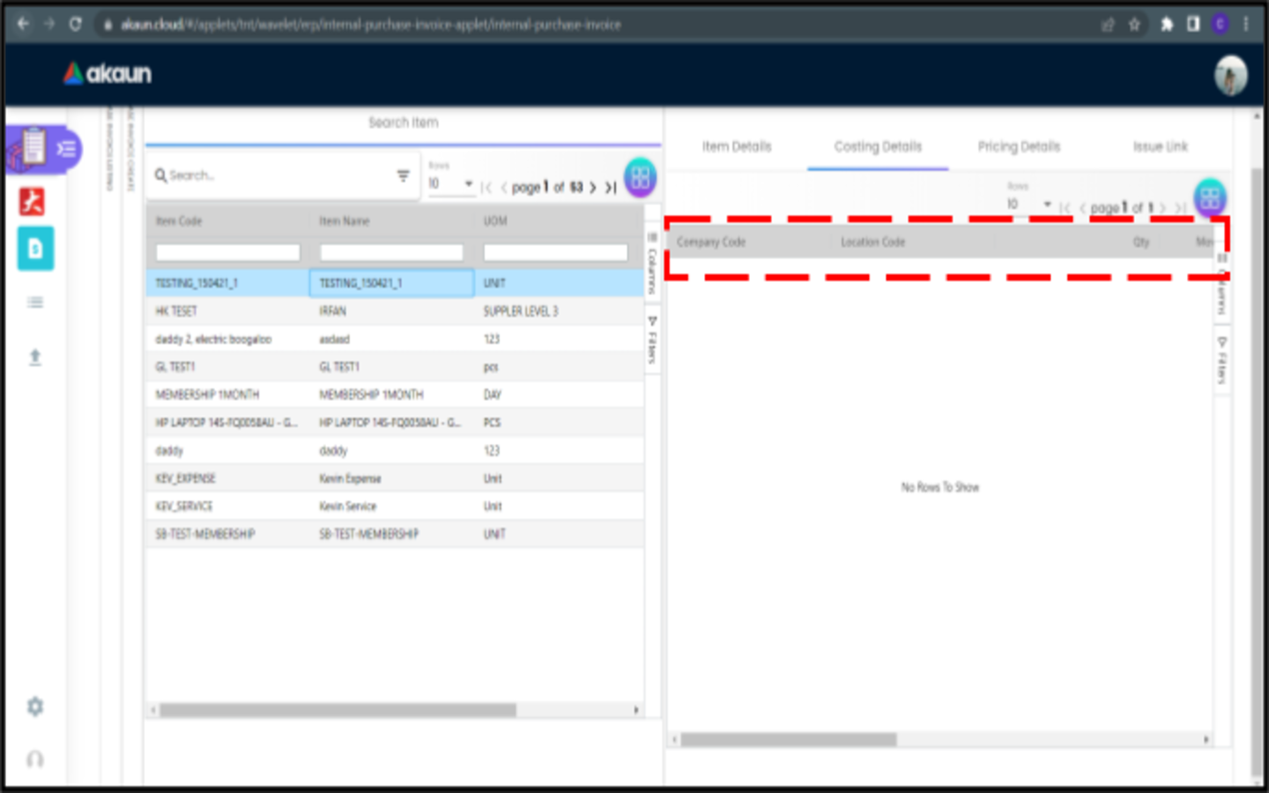Expand the Filters side panel of item list

652,340
